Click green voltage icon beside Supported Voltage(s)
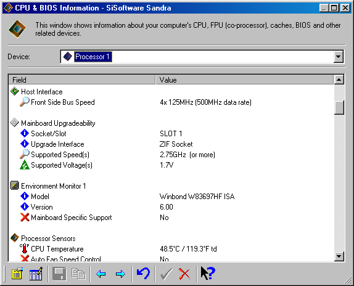354x286 pixels. click(25, 165)
